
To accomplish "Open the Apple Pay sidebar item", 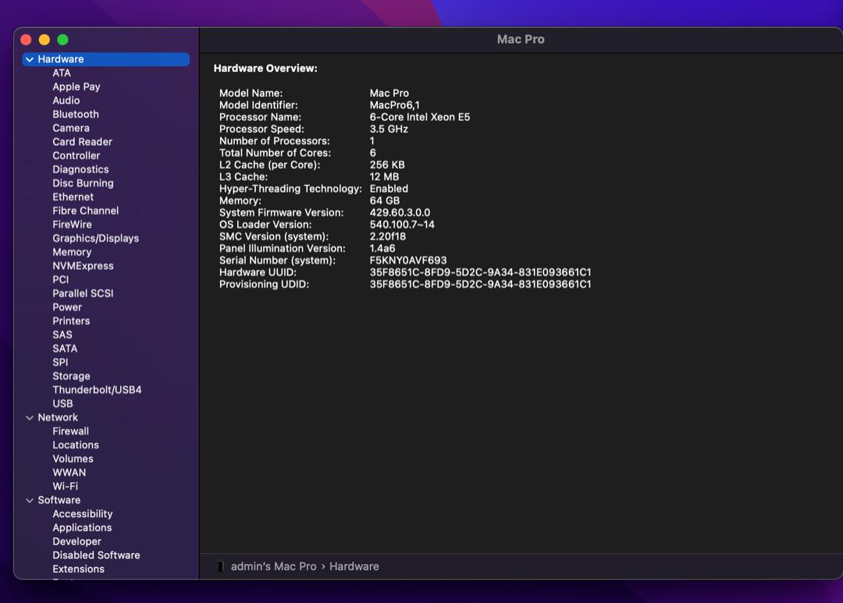I will point(76,87).
